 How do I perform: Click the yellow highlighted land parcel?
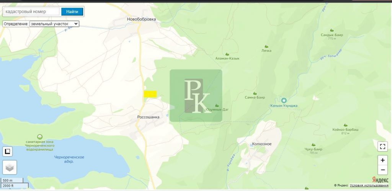pyautogui.click(x=150, y=94)
